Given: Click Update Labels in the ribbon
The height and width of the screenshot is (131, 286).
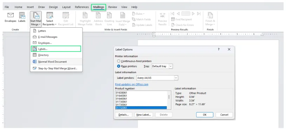Looking at the screenshot, I should coord(142,25).
